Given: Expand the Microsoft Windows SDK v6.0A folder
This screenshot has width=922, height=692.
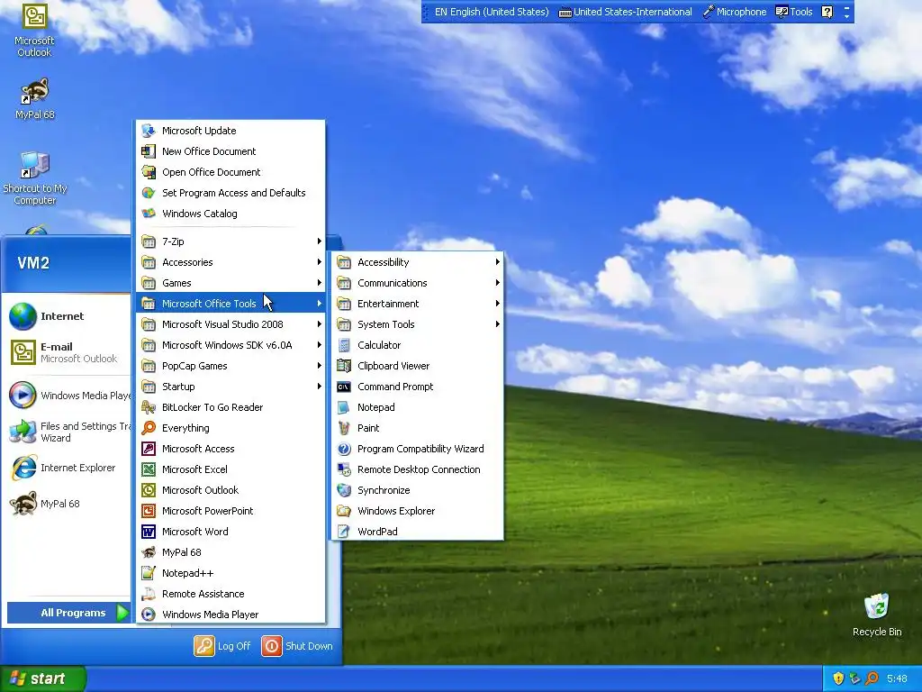Looking at the screenshot, I should click(x=230, y=345).
